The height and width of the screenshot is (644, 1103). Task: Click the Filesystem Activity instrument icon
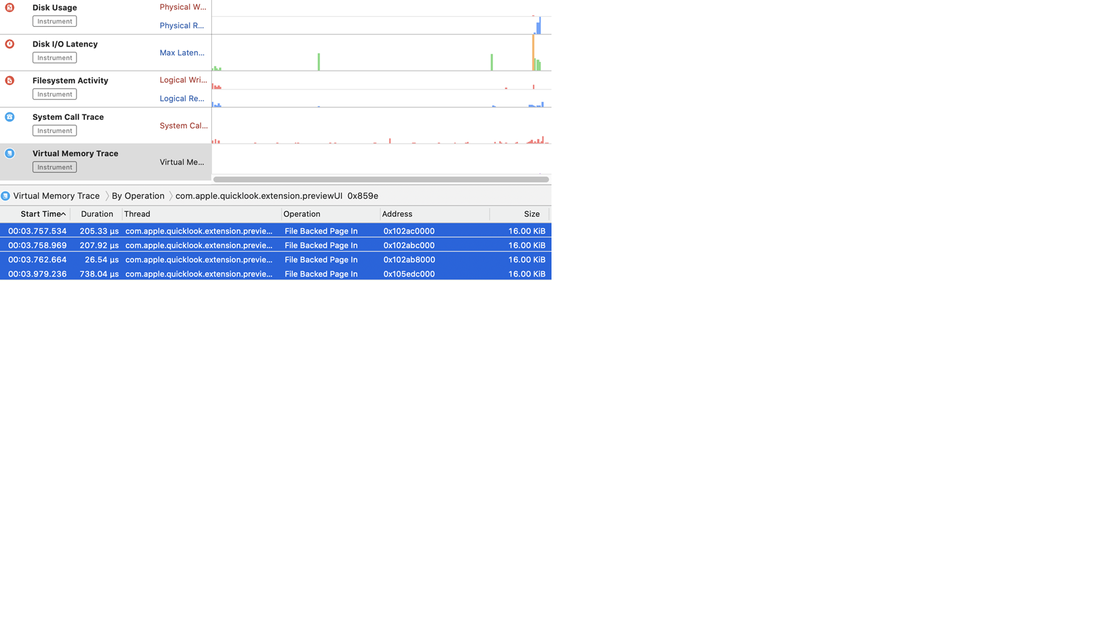click(10, 80)
